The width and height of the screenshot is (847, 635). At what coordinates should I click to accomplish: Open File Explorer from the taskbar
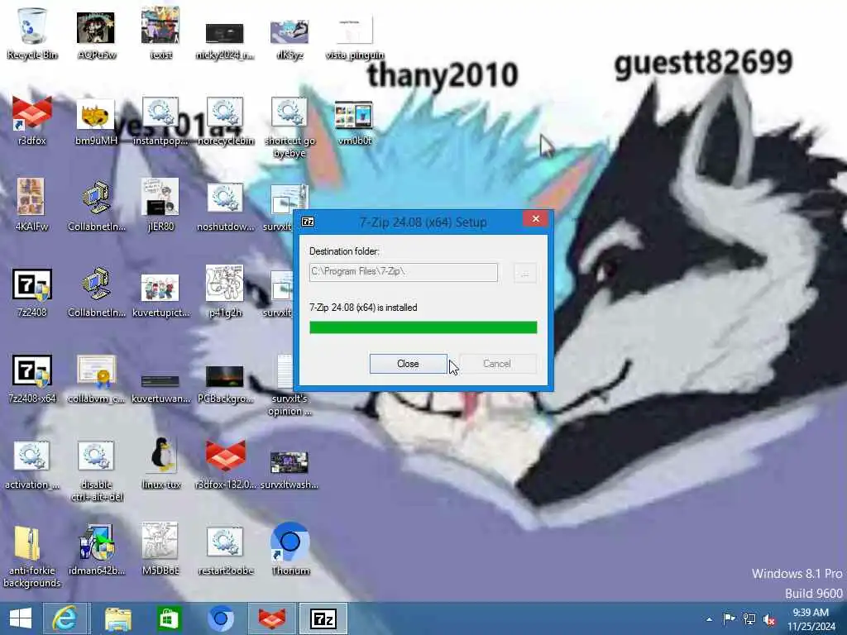pos(117,618)
